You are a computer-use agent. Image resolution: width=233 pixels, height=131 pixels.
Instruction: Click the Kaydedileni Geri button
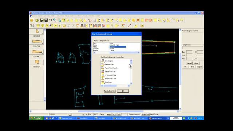pos(110,91)
